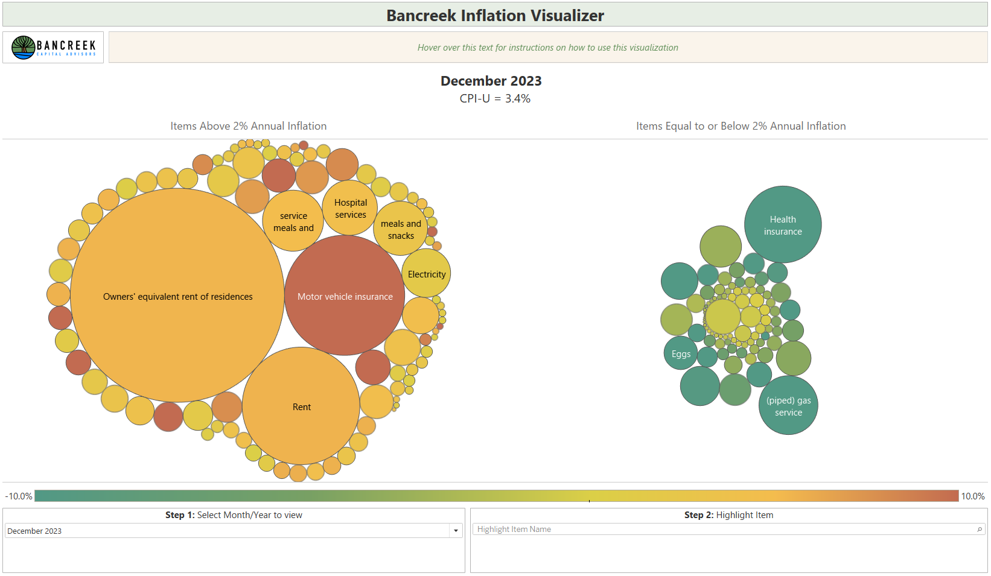991x576 pixels.
Task: Select the meals and snacks bubble
Action: click(400, 229)
